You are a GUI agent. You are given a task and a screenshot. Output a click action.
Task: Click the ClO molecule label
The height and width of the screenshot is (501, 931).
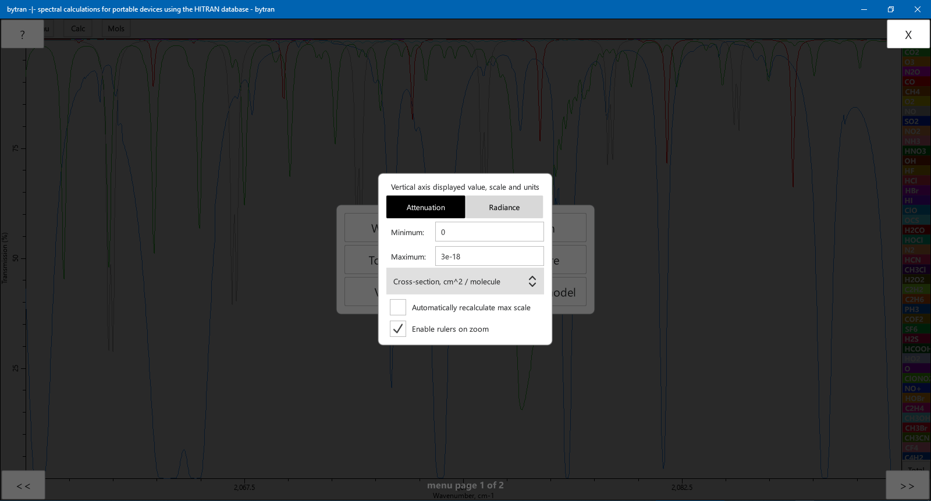916,211
